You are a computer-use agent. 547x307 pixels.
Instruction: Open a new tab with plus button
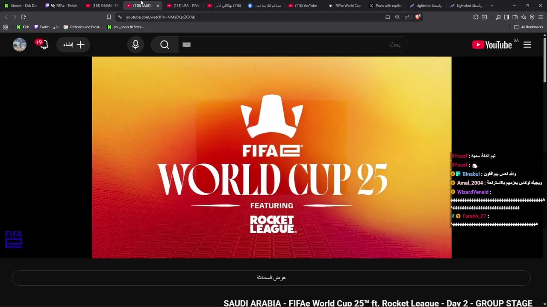492,6
